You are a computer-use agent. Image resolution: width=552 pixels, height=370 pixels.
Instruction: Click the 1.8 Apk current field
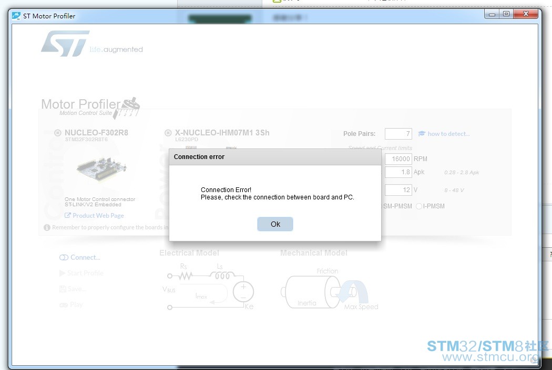coord(398,172)
